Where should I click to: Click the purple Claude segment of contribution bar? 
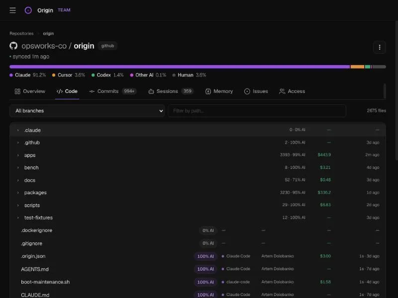[180, 67]
